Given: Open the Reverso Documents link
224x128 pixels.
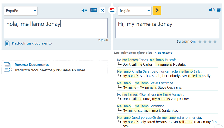Looking at the screenshot, I should coord(31,65).
